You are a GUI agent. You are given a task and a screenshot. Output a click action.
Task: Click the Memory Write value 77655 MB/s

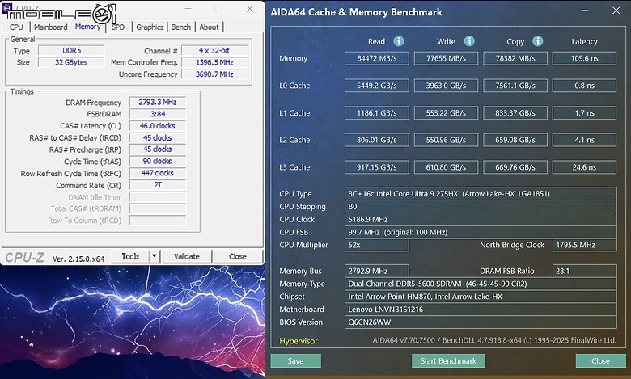coord(446,58)
